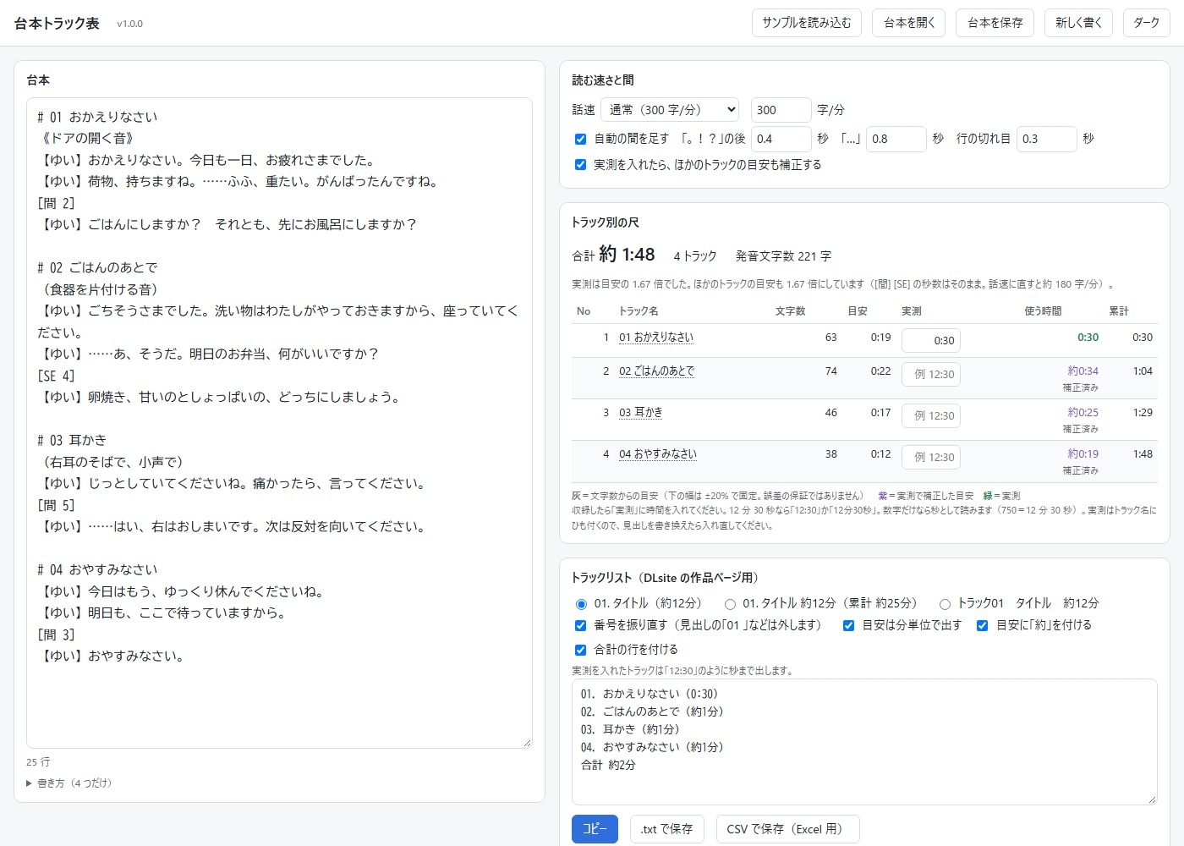Select the 01. タイトル 約12分（累計 約25分） radio

pos(730,604)
